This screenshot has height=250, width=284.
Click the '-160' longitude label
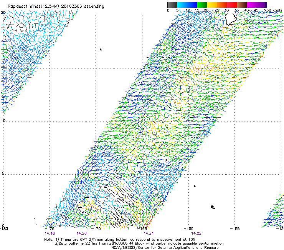[x=188, y=228]
